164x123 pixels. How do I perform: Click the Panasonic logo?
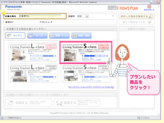click(x=14, y=6)
